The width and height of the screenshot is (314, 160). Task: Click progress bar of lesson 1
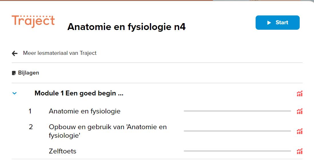pyautogui.click(x=237, y=111)
